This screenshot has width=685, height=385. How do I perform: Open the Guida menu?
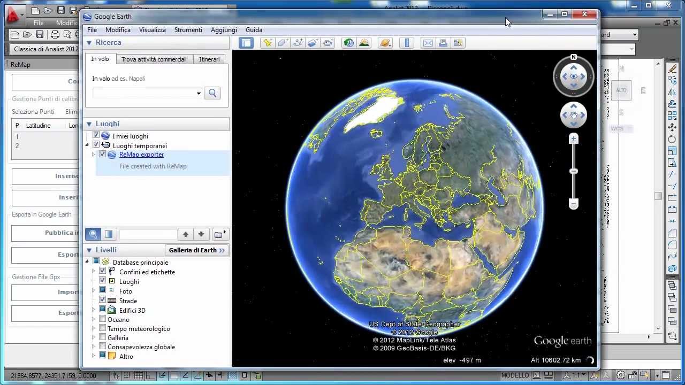click(x=254, y=30)
